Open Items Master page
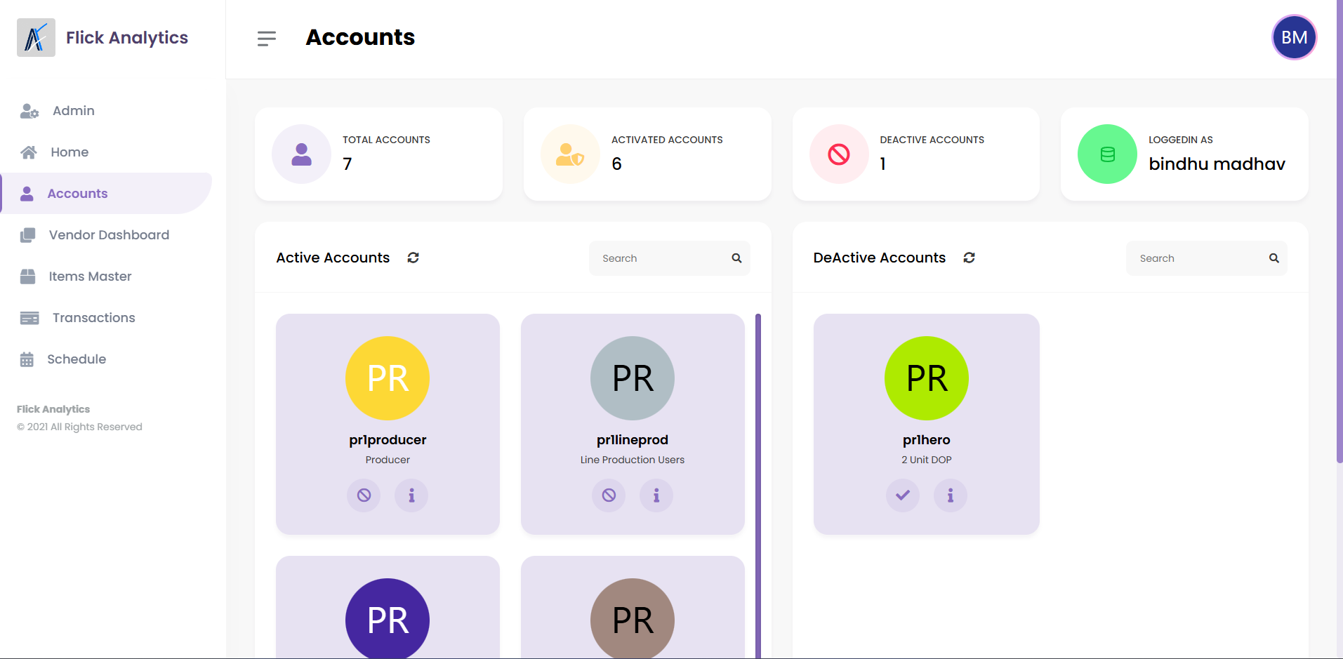This screenshot has width=1343, height=659. click(x=90, y=277)
